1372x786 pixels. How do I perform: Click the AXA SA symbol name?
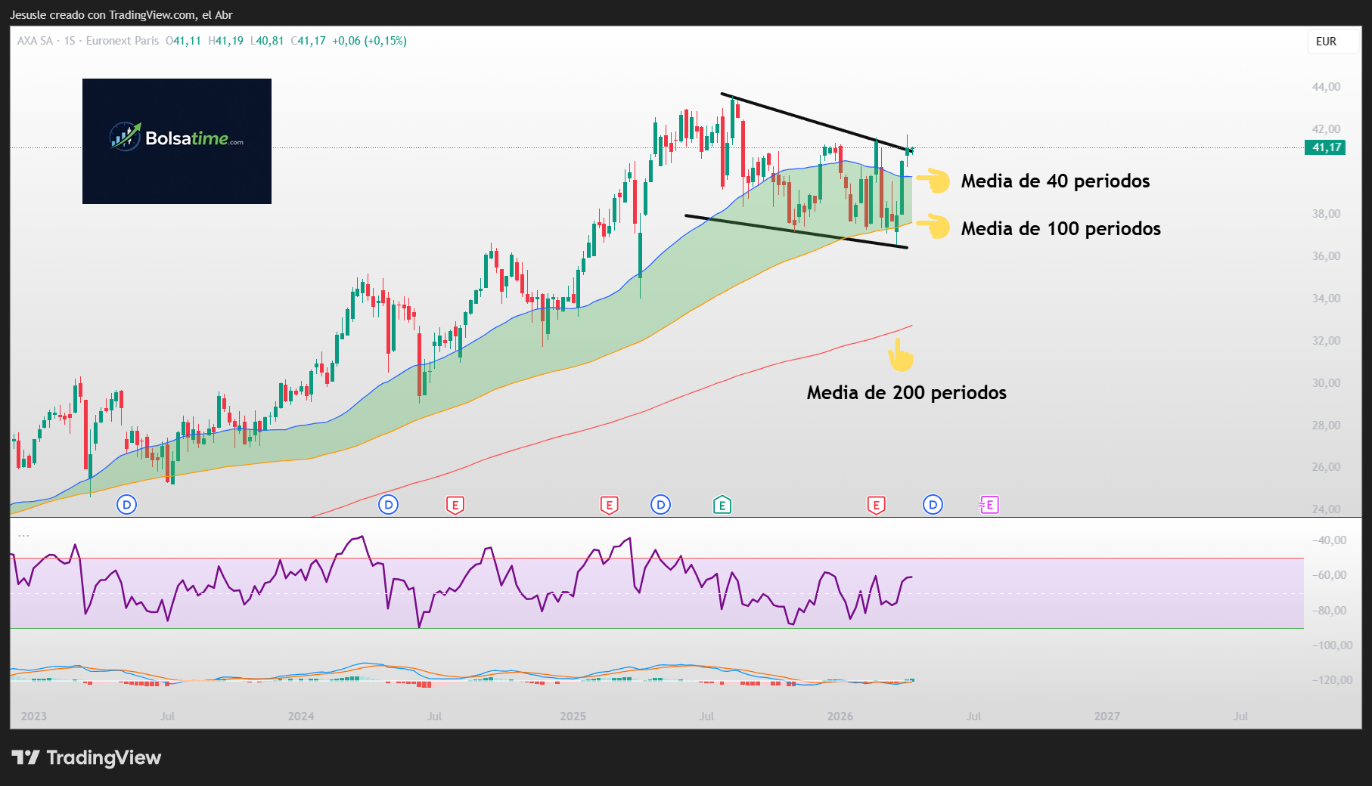(x=33, y=41)
